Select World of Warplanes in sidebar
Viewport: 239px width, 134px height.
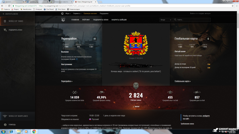[x=17, y=116]
